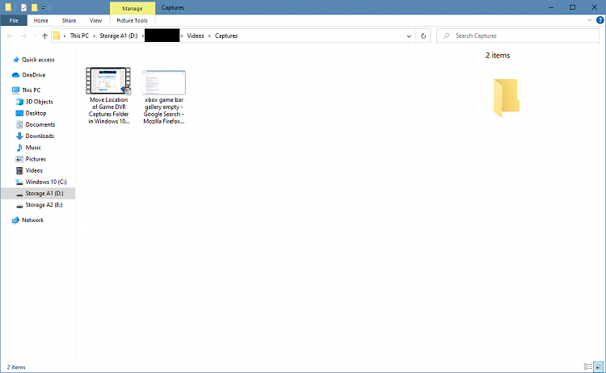Click Videos in the address path
The image size is (606, 373).
point(196,36)
